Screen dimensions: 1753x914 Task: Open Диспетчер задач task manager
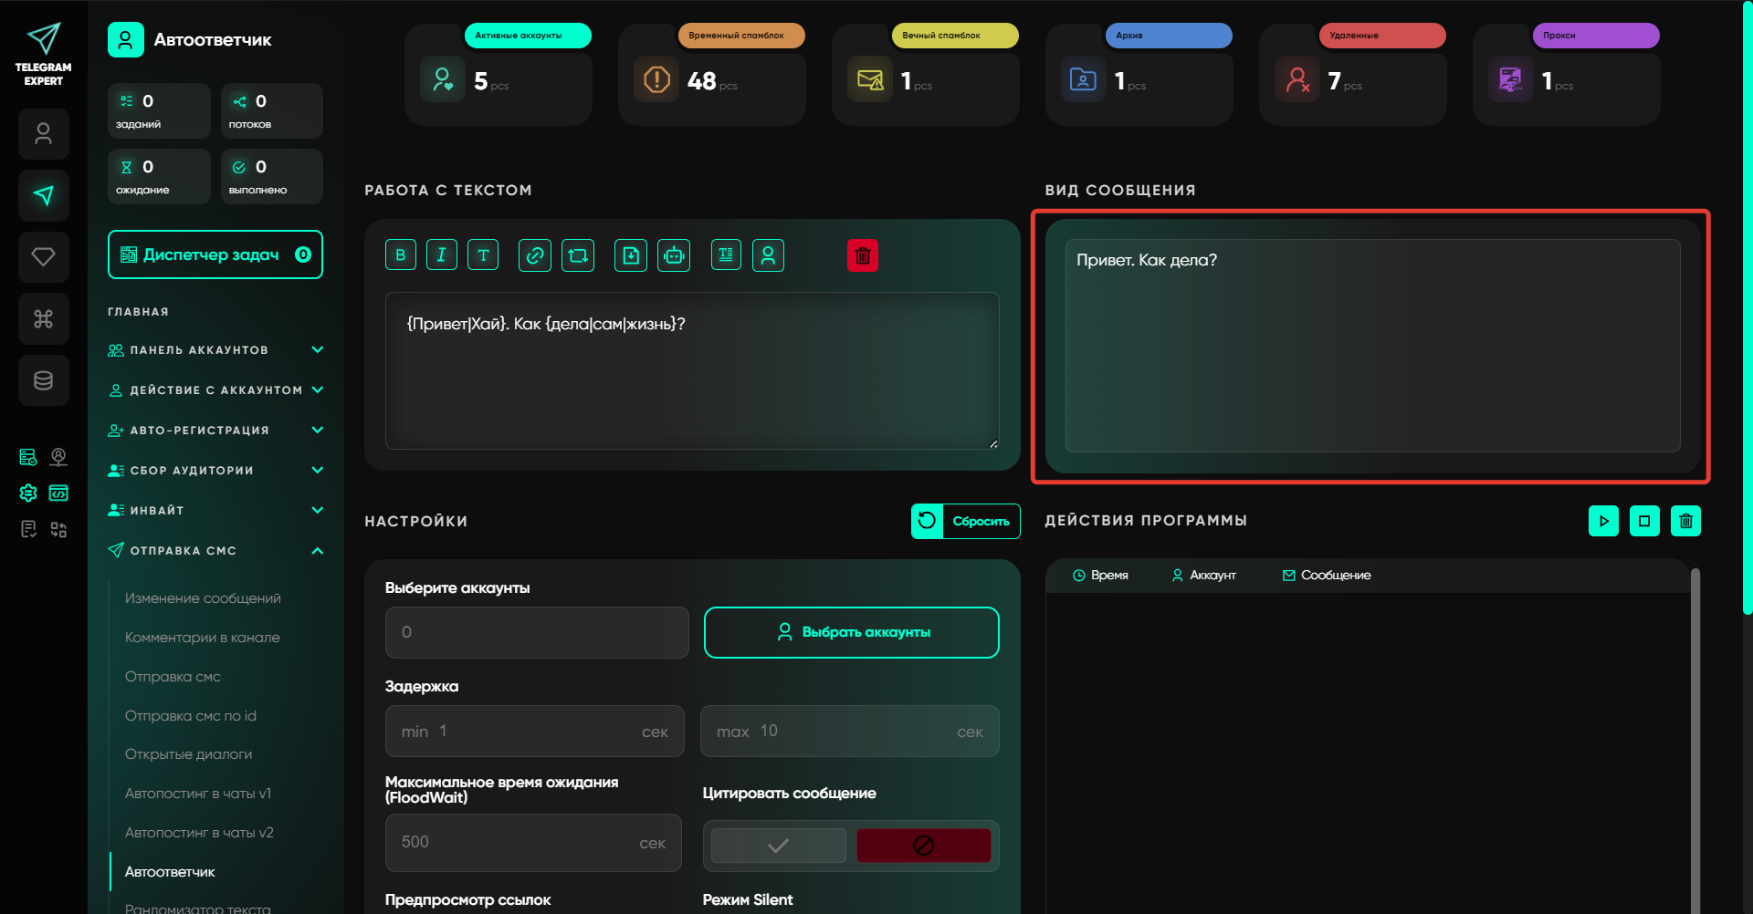[x=215, y=254]
